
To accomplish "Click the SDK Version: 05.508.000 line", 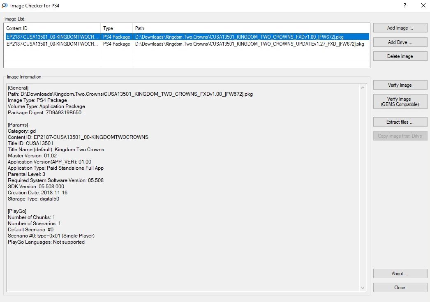I will pos(36,187).
